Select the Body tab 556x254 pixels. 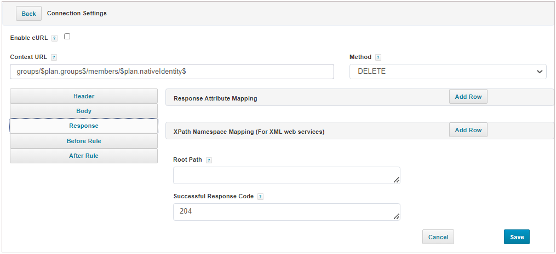pyautogui.click(x=84, y=111)
